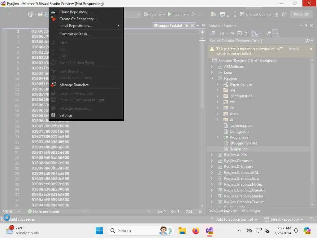Open the startup project gear icon labeled Ryujinx

[146, 14]
